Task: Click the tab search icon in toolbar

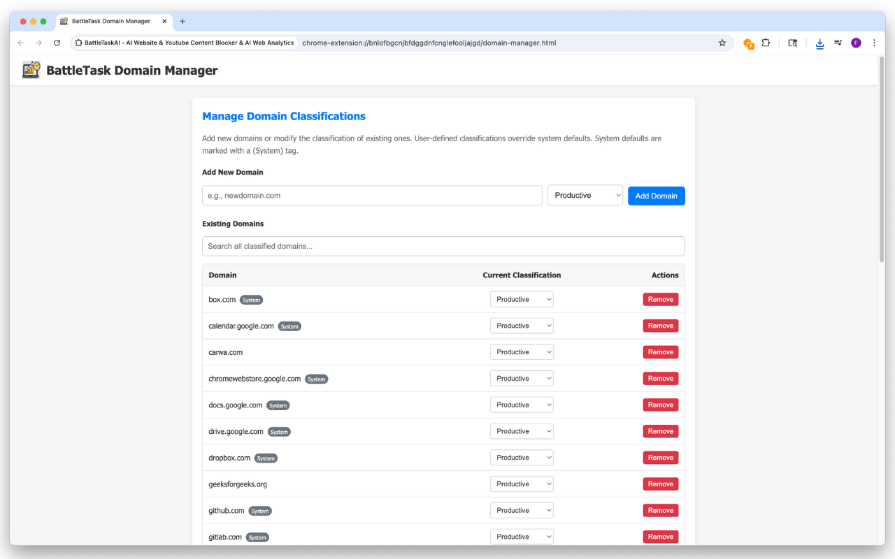Action: 793,43
